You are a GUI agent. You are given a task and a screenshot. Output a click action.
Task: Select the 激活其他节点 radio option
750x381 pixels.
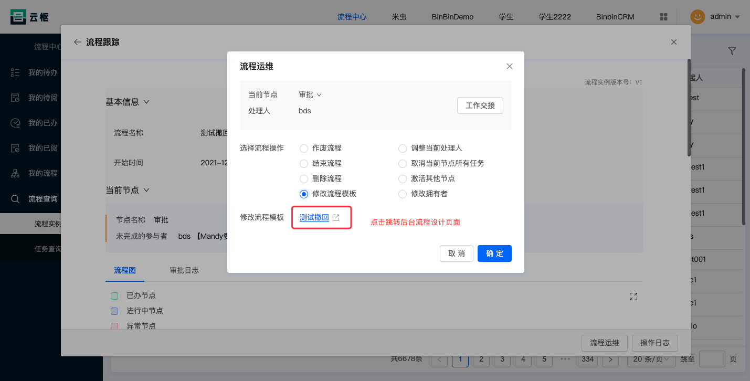click(403, 179)
